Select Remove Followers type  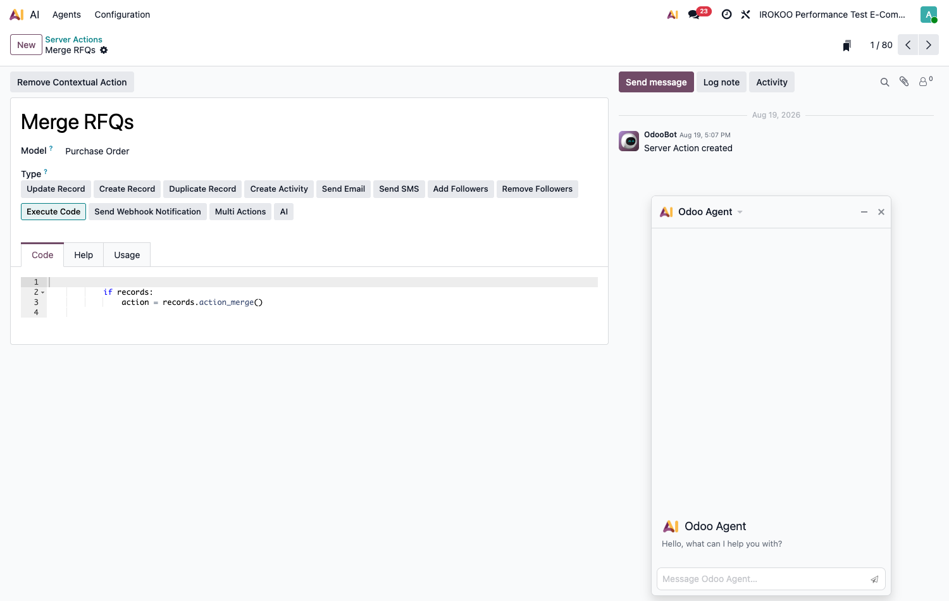click(x=537, y=189)
